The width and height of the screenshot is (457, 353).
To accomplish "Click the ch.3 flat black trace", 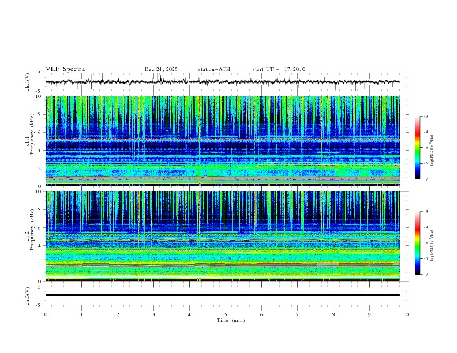I will [223, 295].
